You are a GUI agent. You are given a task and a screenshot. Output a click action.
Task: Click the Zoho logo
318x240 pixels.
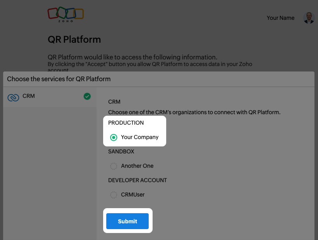pos(65,14)
